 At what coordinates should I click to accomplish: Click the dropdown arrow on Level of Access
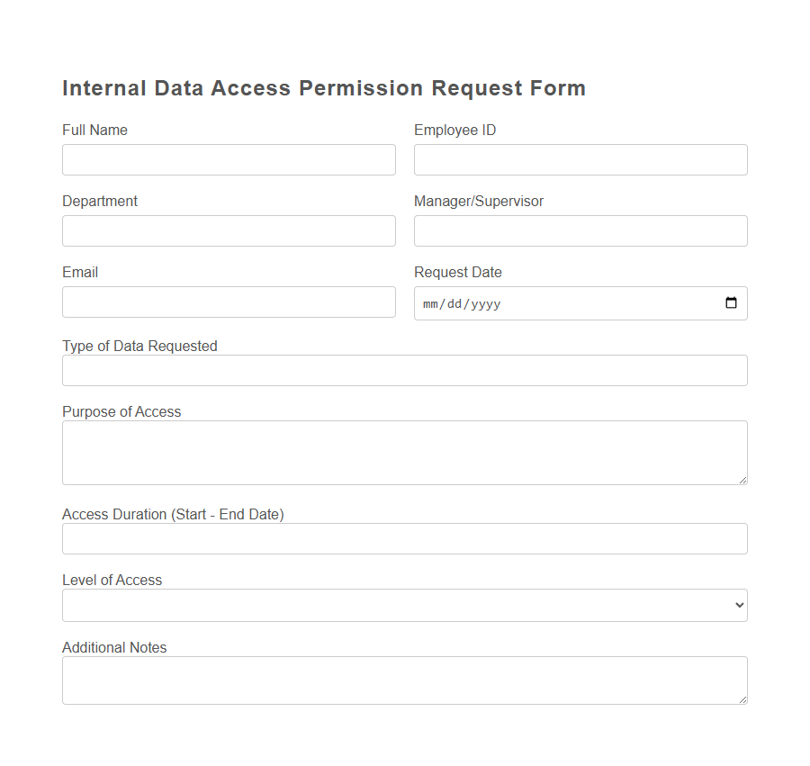[x=736, y=605]
